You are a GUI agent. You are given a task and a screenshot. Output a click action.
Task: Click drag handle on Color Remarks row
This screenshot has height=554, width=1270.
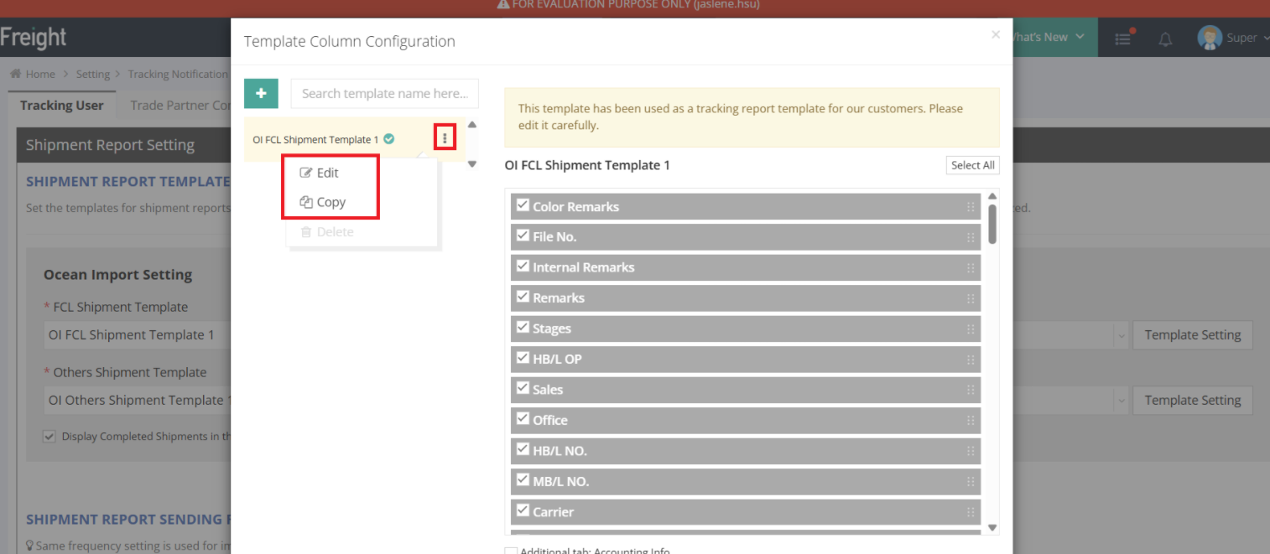click(971, 207)
